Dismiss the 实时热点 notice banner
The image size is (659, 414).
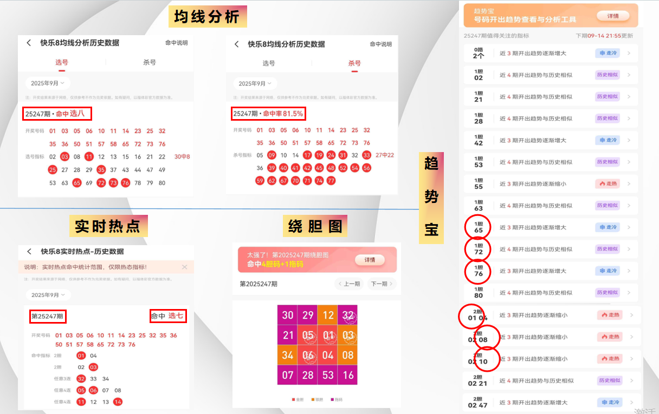click(184, 267)
